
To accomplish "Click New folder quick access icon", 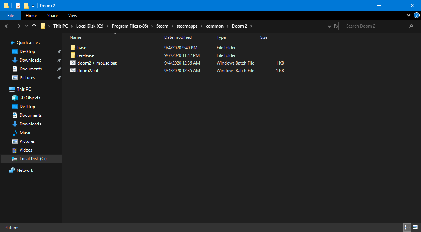I will coord(26,6).
